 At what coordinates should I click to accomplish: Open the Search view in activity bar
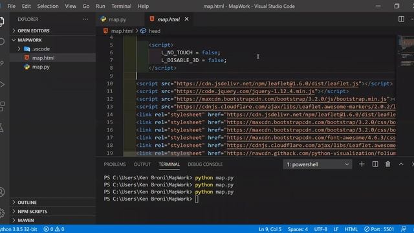pyautogui.click(x=2, y=41)
